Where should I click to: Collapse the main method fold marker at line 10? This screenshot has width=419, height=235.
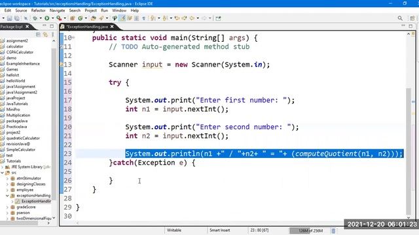(x=73, y=38)
